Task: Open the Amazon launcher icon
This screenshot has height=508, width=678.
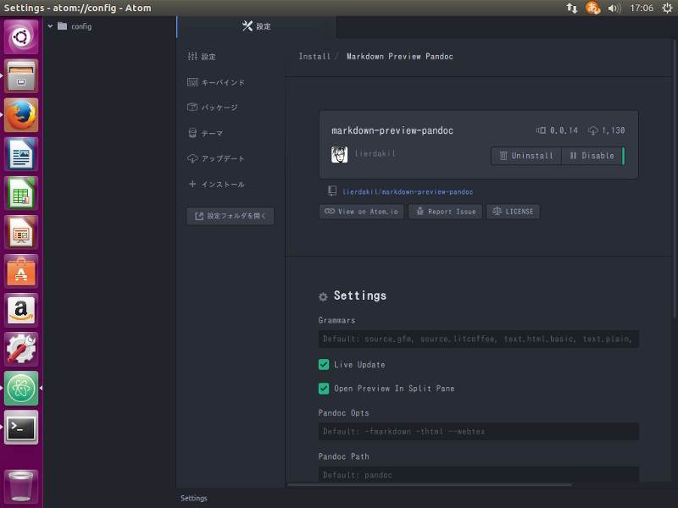Action: 21,310
